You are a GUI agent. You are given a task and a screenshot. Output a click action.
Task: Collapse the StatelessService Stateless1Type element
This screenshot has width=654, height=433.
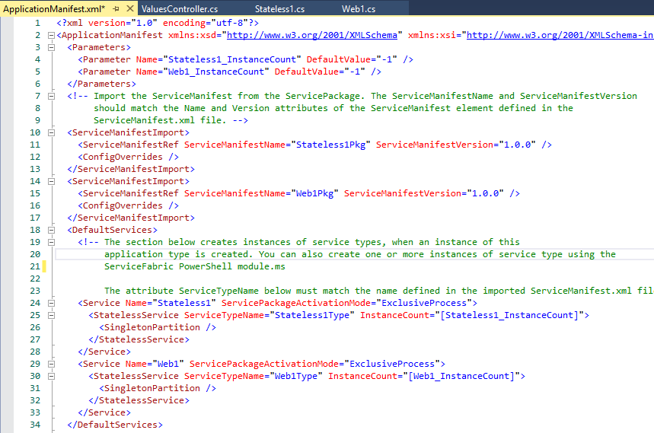tap(51, 316)
